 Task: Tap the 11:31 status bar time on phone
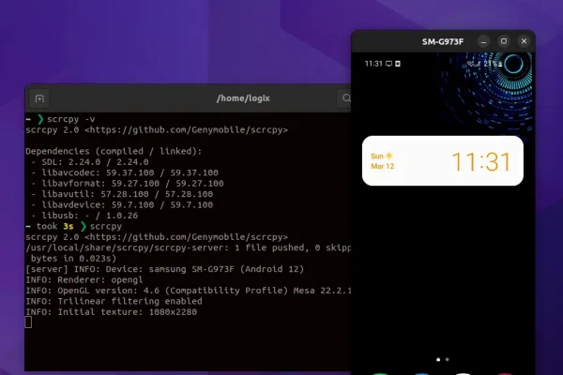tap(373, 64)
